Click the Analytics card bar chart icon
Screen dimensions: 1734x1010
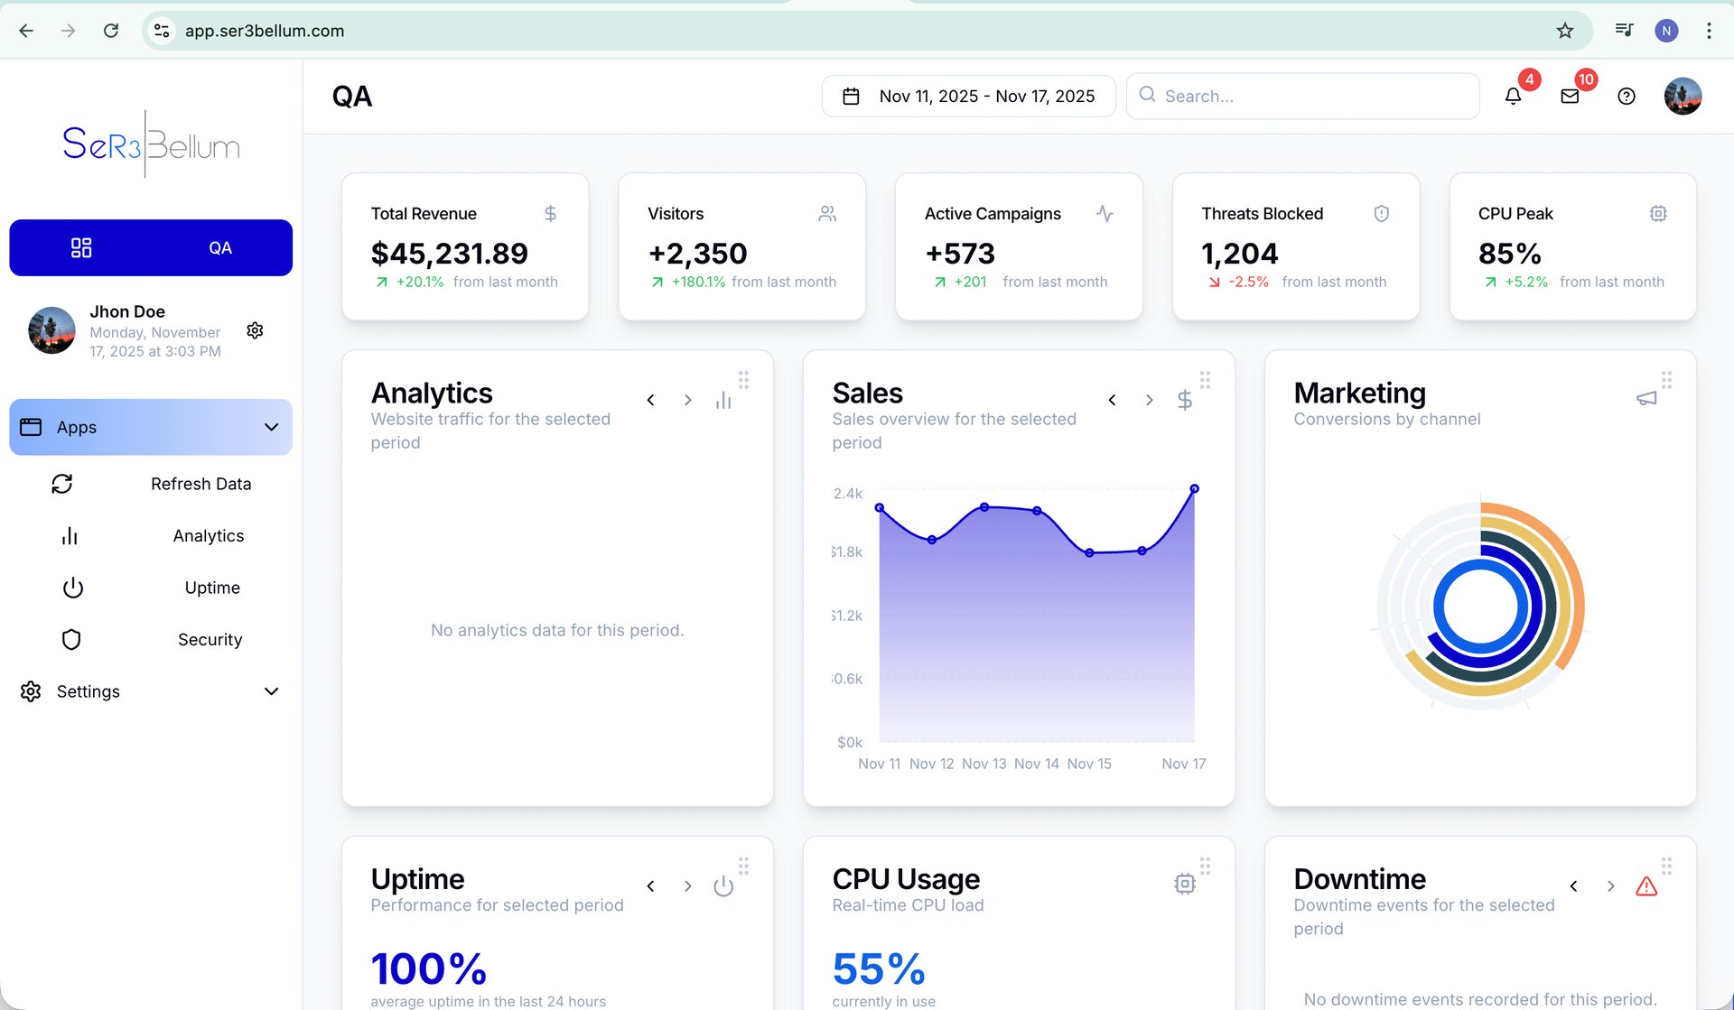[723, 400]
